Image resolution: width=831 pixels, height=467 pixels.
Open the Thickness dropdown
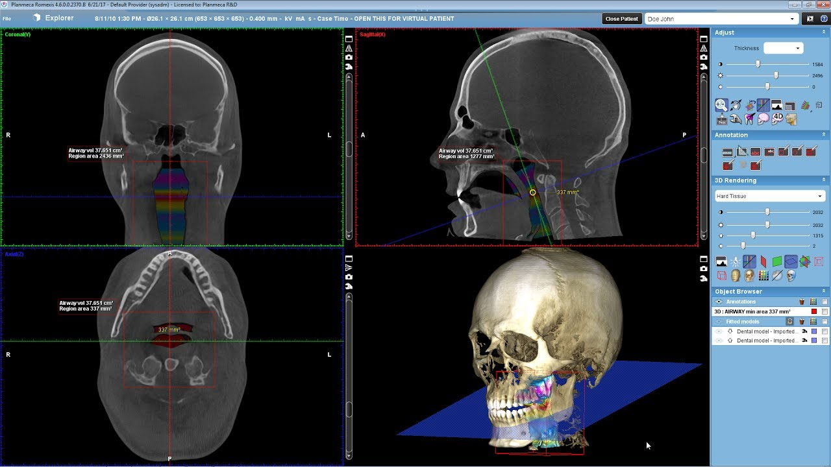(784, 48)
